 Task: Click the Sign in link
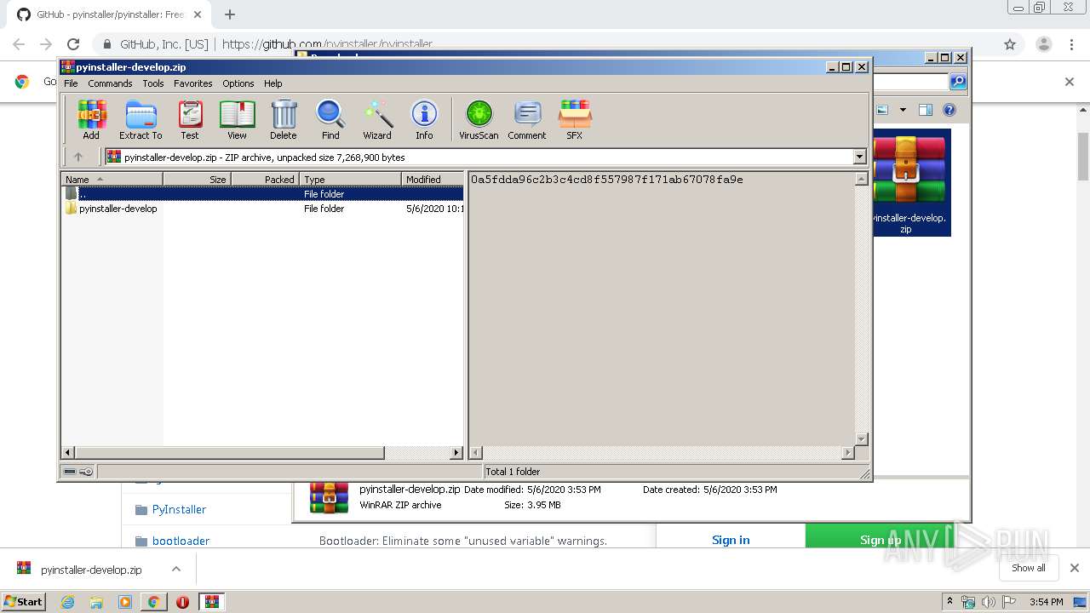[x=731, y=540]
